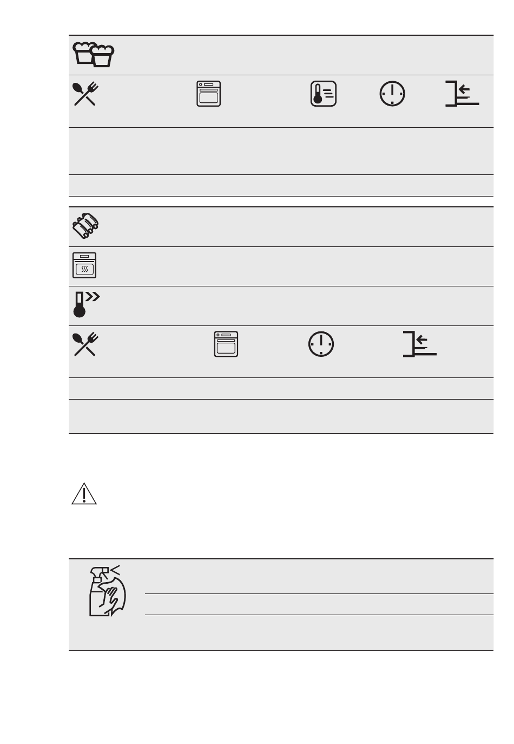Select the thermometer temperature icon
The height and width of the screenshot is (744, 514).
click(x=324, y=94)
